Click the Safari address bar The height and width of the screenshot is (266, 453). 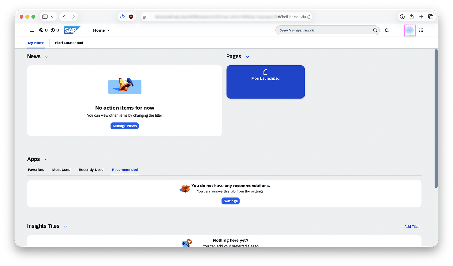point(226,17)
